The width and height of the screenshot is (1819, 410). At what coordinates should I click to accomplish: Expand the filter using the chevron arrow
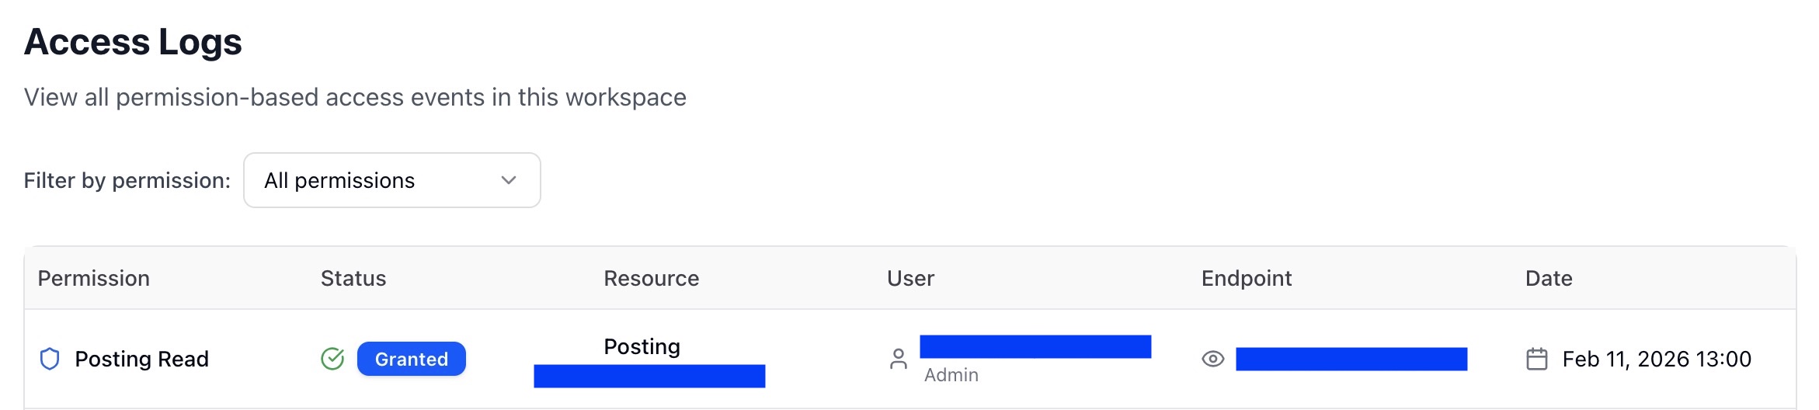click(x=509, y=180)
